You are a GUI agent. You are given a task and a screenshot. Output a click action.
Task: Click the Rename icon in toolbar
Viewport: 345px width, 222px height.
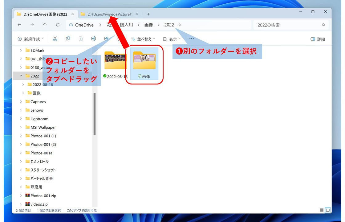(94, 39)
